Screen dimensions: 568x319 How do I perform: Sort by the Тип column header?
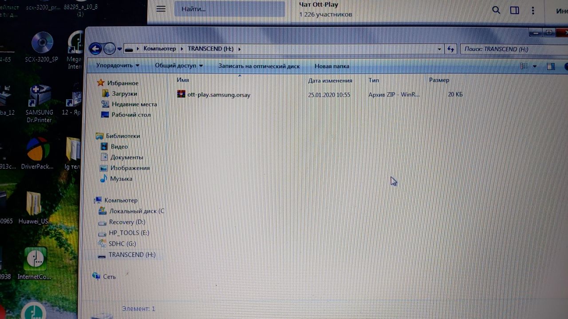[x=374, y=80]
